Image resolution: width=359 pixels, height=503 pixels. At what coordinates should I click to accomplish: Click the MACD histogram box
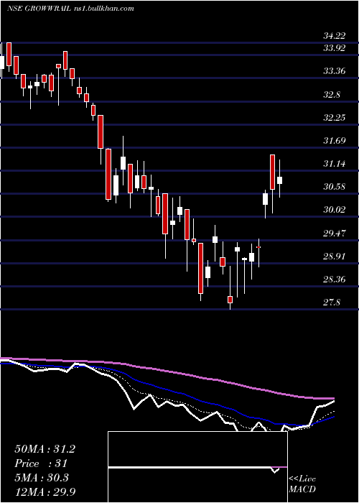(197, 467)
